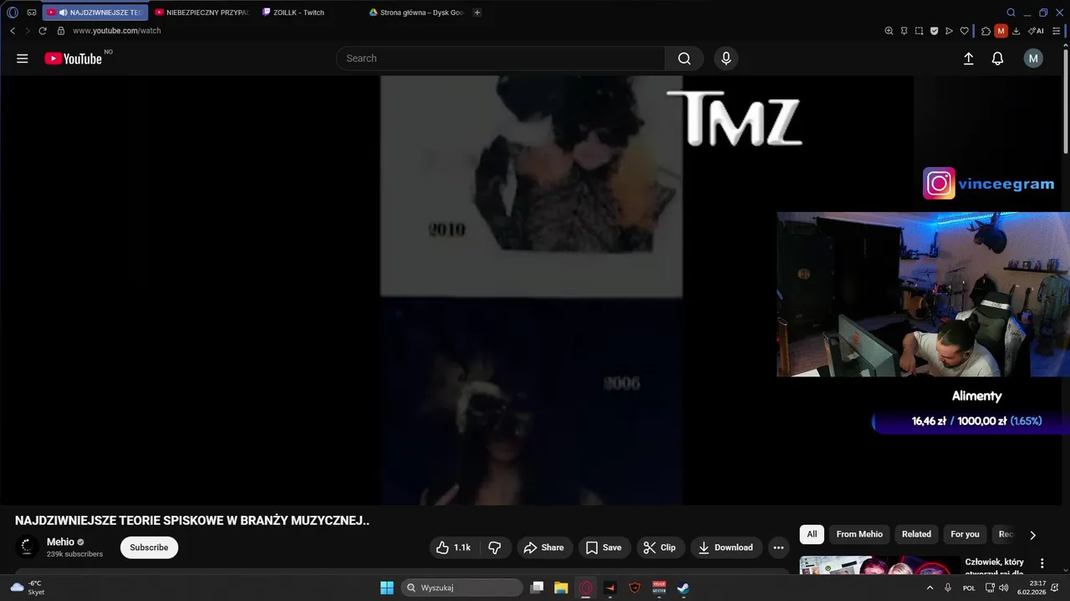Go to the YouTube home logo
This screenshot has height=601, width=1070.
(x=74, y=58)
